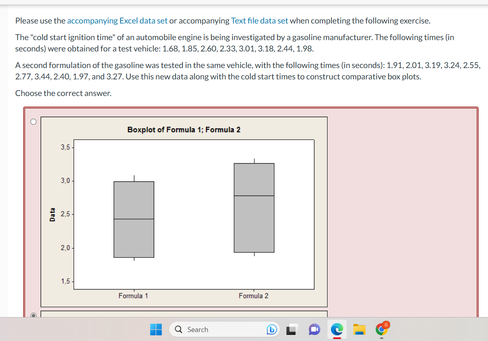Click the Boxplot of Formula 1; Formula 2 chart

[184, 212]
